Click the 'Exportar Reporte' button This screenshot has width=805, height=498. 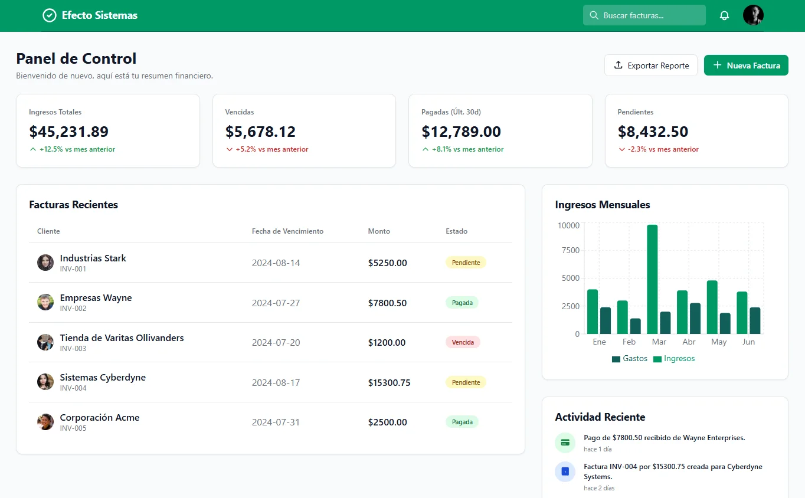click(x=651, y=65)
